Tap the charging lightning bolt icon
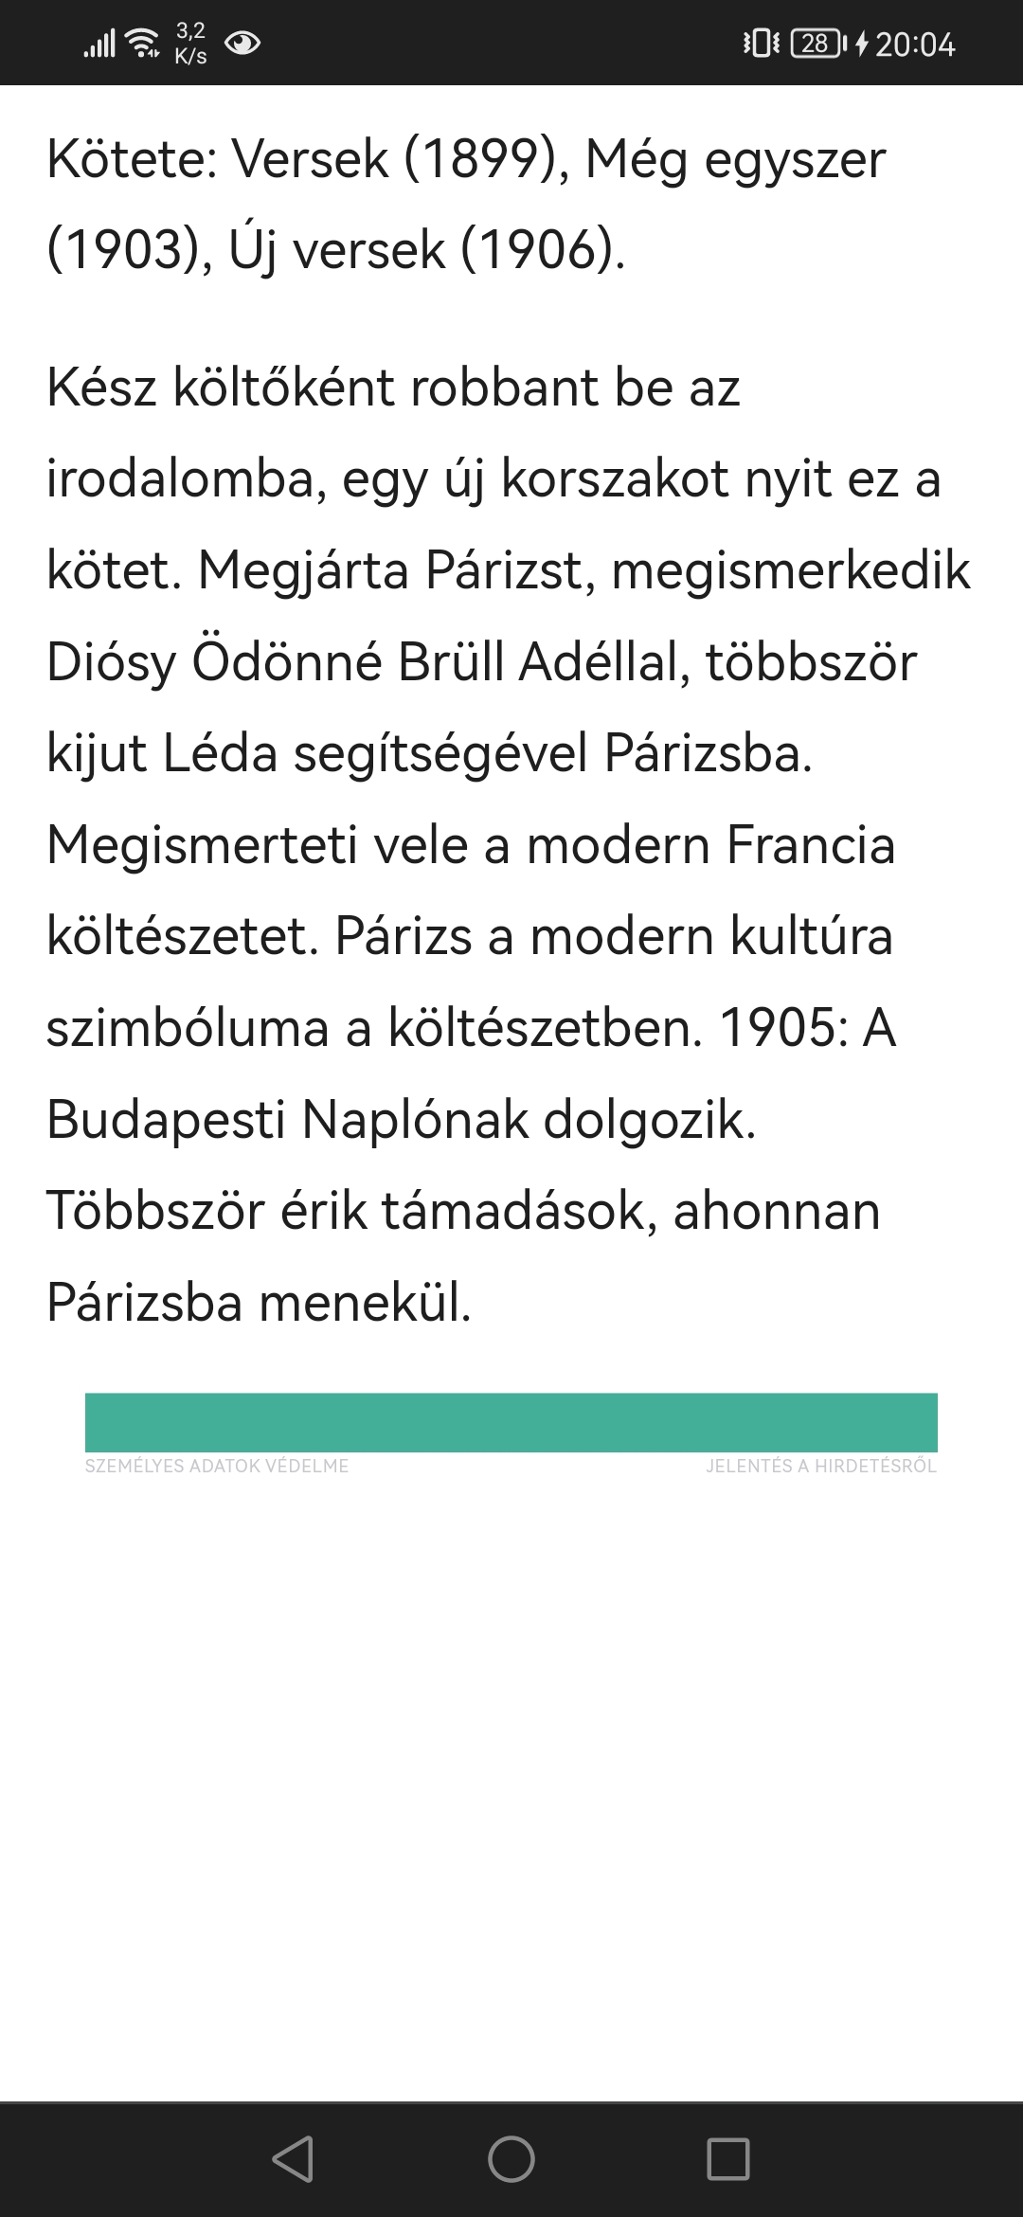 pos(861,44)
